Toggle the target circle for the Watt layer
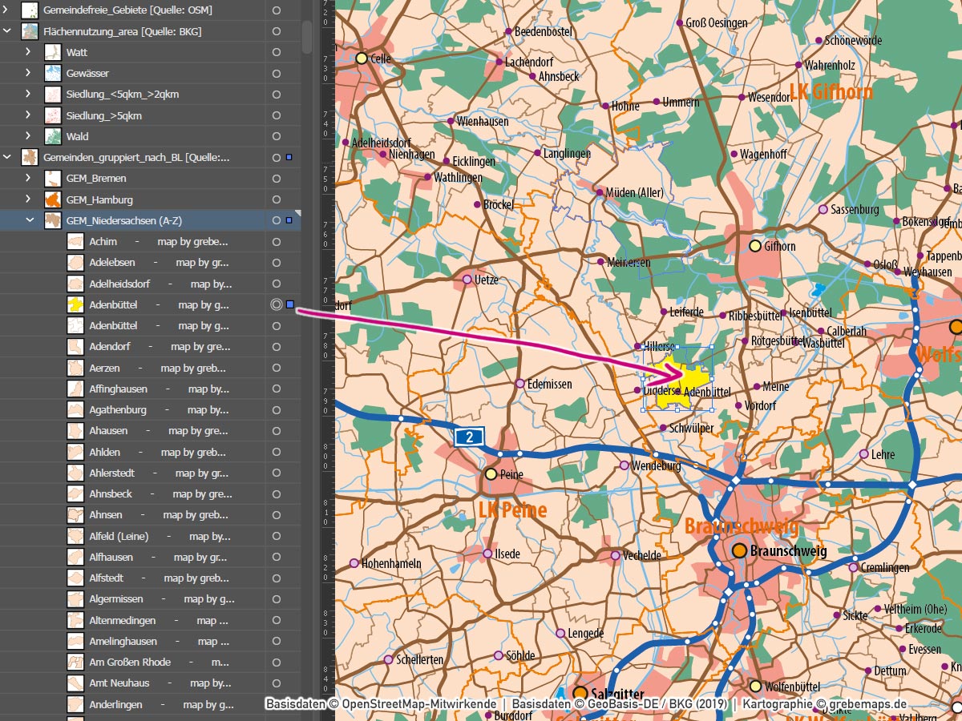This screenshot has height=721, width=962. point(277,52)
